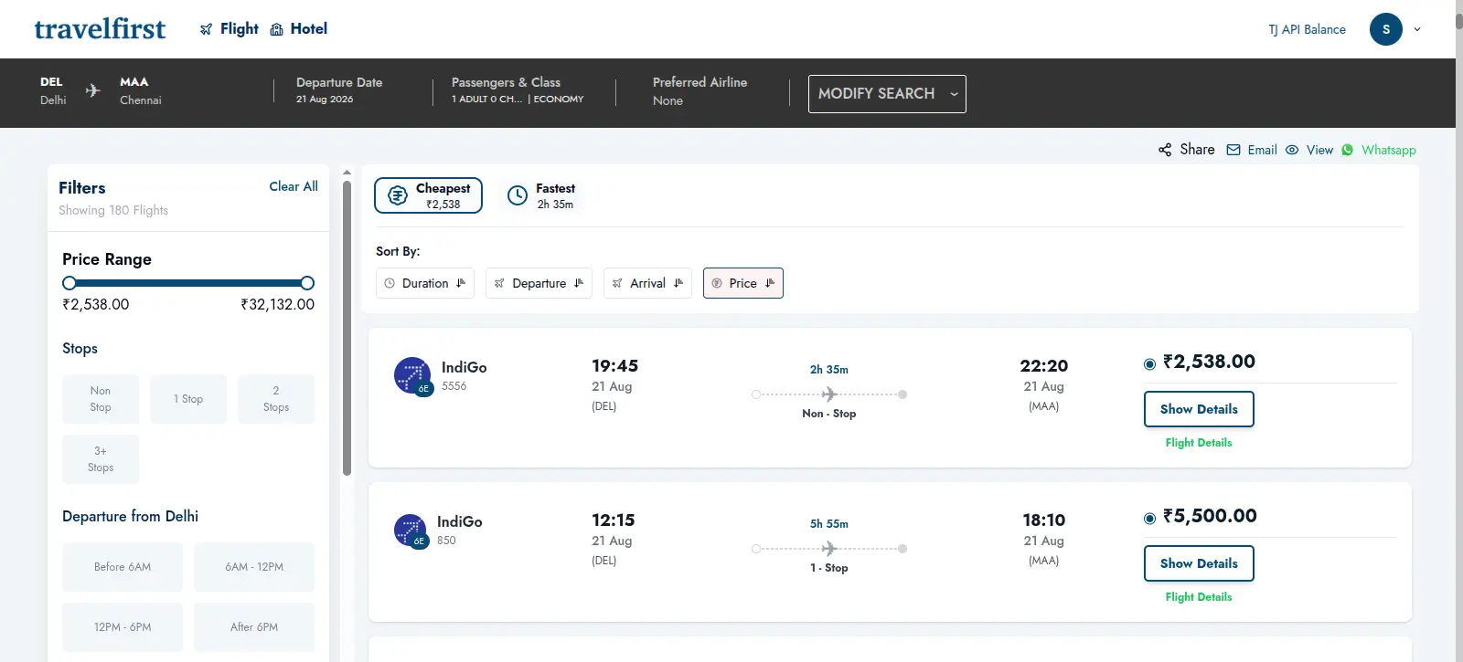The width and height of the screenshot is (1463, 662).
Task: Click the IndiGo logo for flight 5556
Action: click(x=412, y=375)
